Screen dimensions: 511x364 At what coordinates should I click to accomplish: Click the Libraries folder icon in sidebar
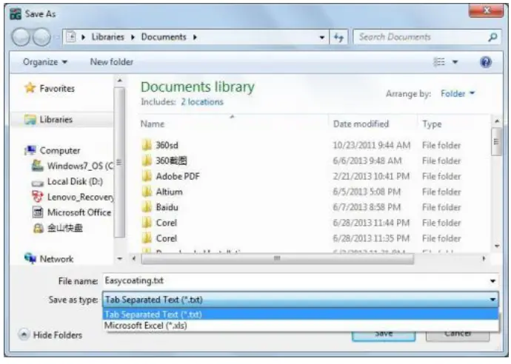30,120
